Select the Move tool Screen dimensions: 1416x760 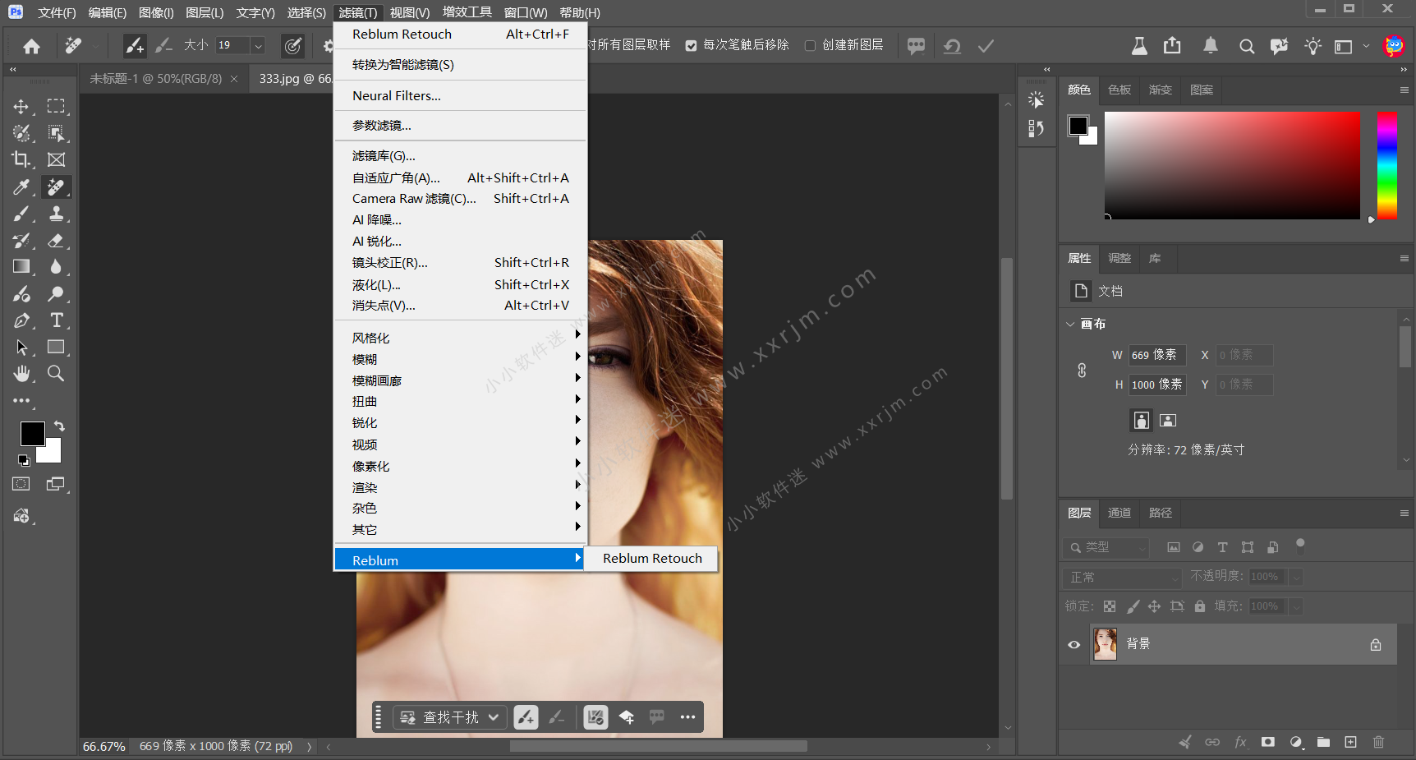[x=21, y=107]
